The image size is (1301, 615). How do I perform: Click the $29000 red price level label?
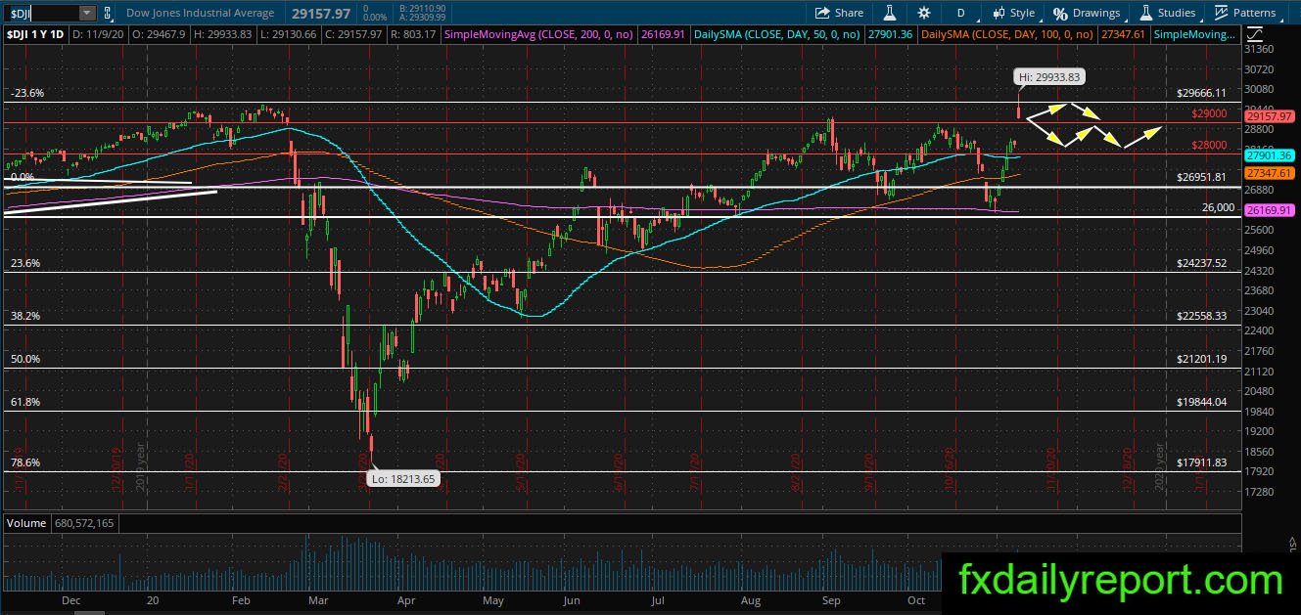[1209, 113]
